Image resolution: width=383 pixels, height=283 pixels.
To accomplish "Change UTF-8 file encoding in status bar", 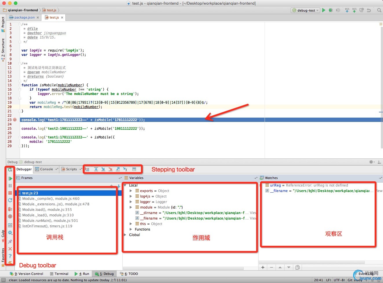I will tap(339, 280).
